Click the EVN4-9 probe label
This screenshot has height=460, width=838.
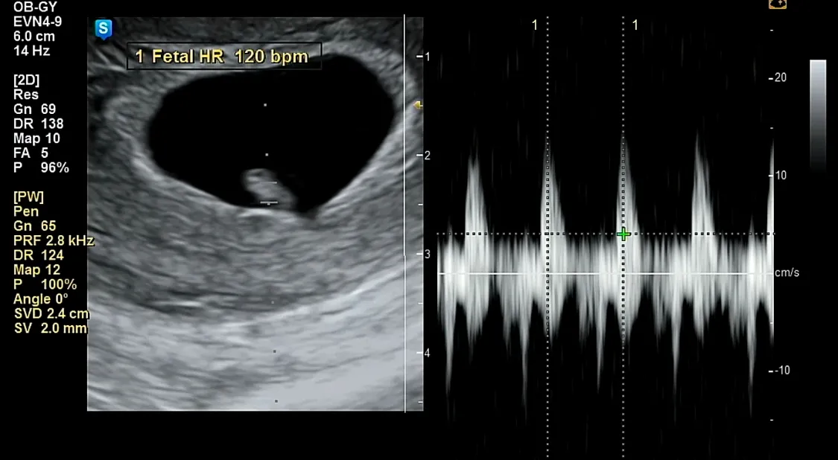(x=37, y=22)
